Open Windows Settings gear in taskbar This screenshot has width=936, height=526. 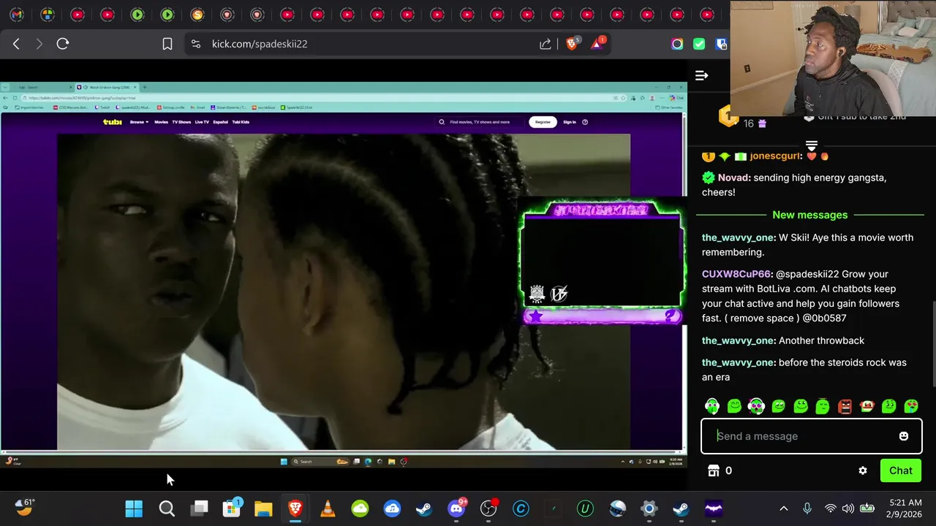pyautogui.click(x=649, y=508)
